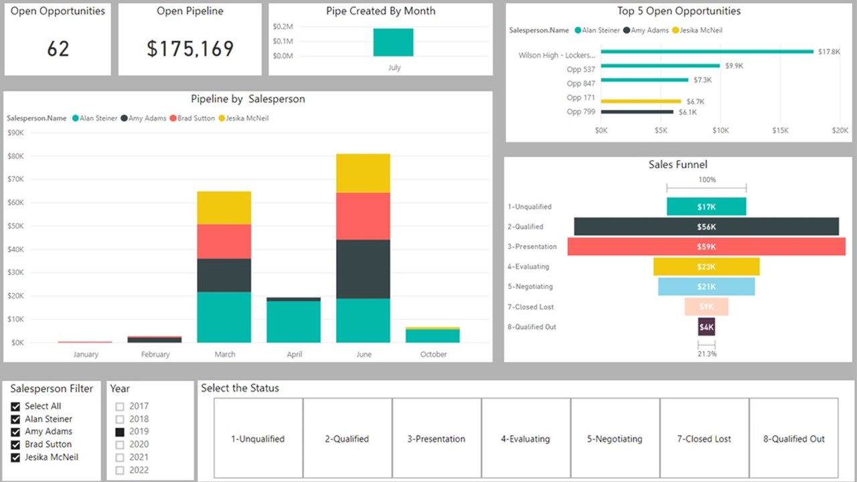Click Alan Steiner legend dot in Pipeline chart
The image size is (857, 482).
74,118
